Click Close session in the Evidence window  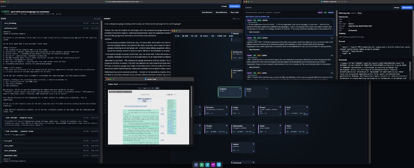tap(407, 8)
